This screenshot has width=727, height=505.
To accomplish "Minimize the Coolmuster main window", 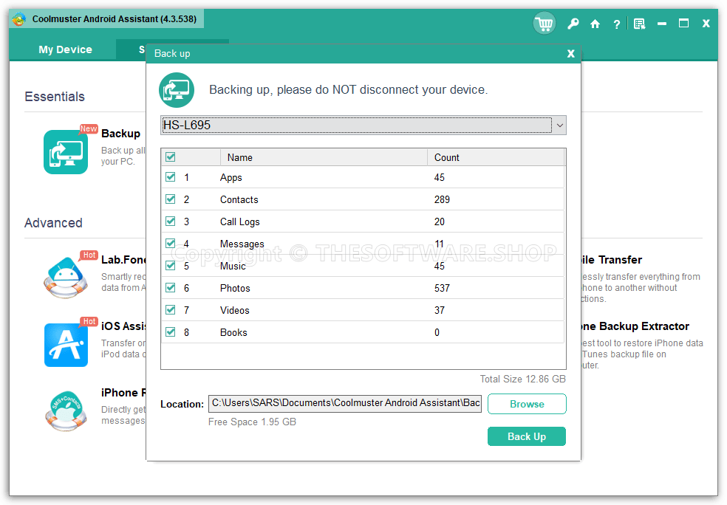I will 662,24.
